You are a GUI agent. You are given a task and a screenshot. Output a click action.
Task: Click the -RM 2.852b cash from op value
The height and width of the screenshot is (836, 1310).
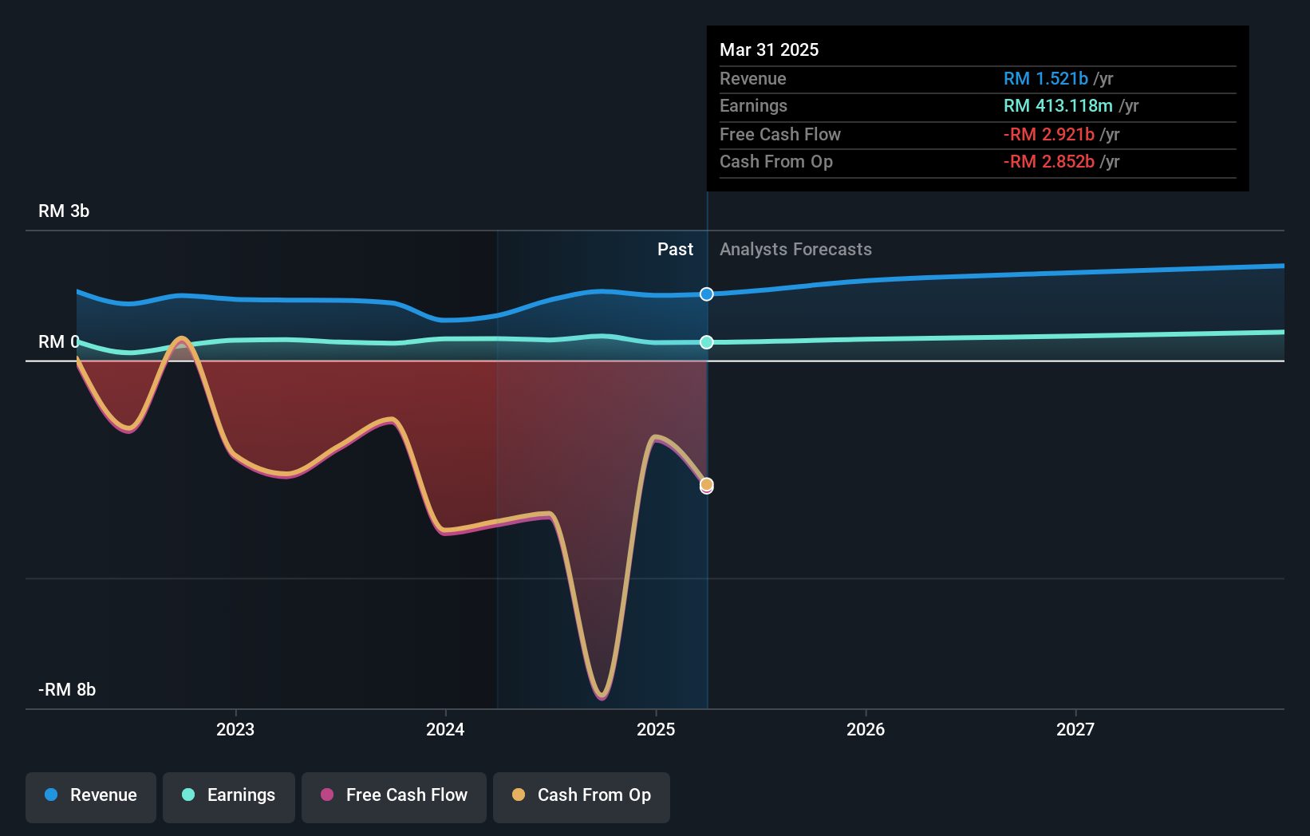pos(1049,162)
